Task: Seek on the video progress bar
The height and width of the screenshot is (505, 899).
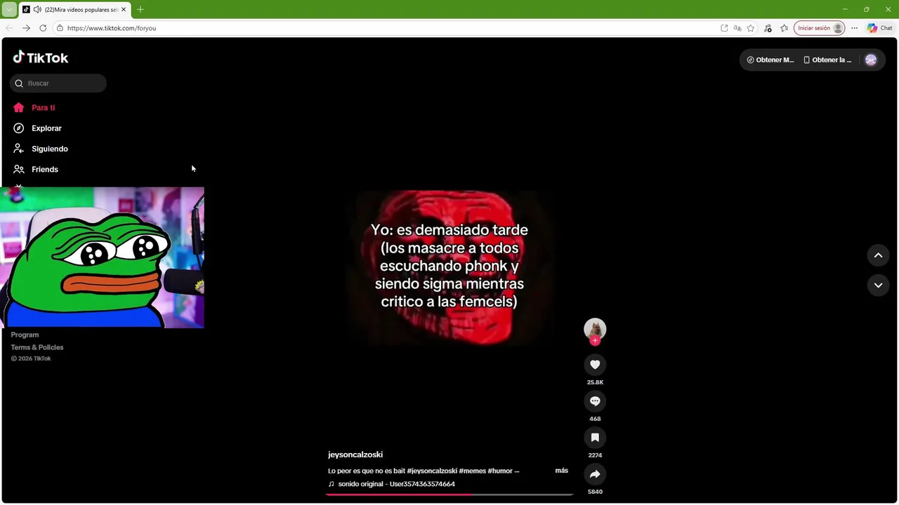Action: tap(449, 494)
